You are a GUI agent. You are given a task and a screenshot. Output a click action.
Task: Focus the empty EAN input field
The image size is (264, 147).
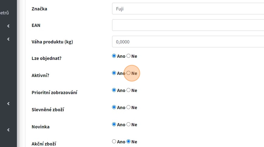[188, 25]
